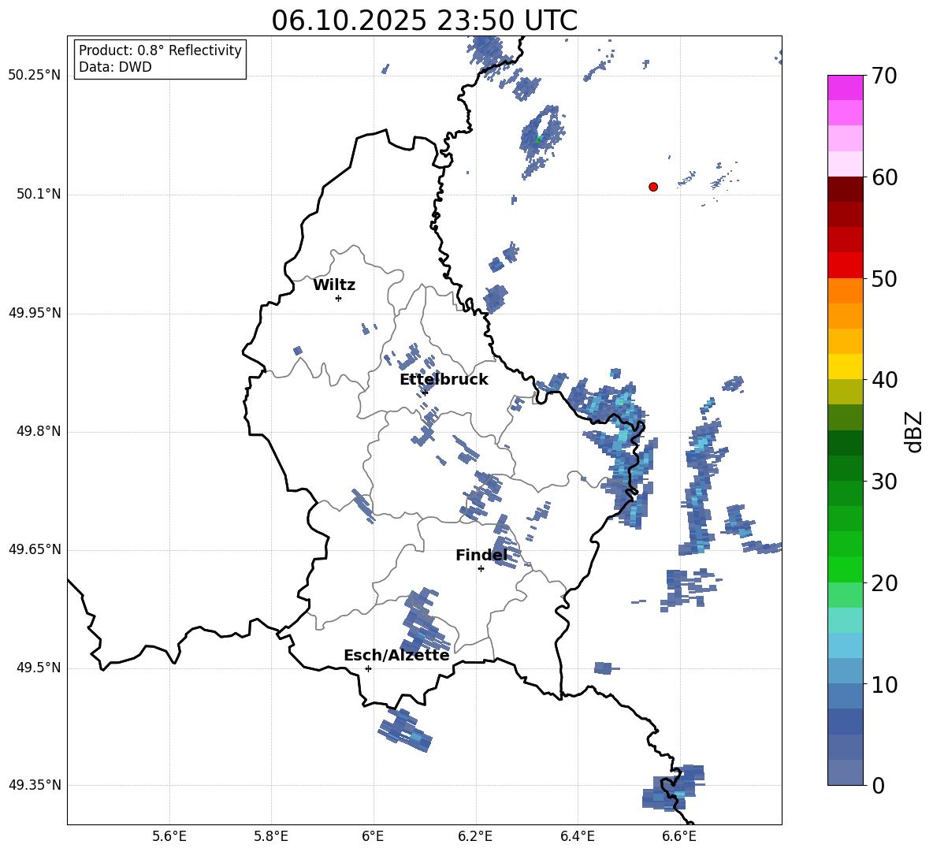The width and height of the screenshot is (933, 852).
Task: Click the red station marker dot
Action: [x=653, y=187]
